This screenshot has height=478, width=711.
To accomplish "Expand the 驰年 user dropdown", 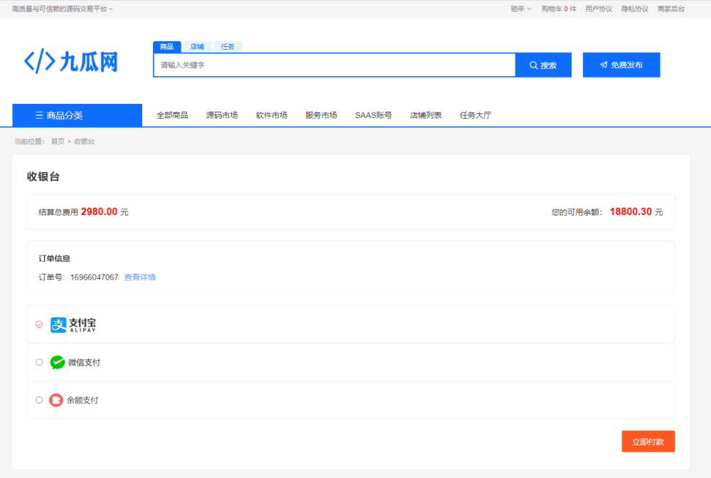I will (x=520, y=9).
